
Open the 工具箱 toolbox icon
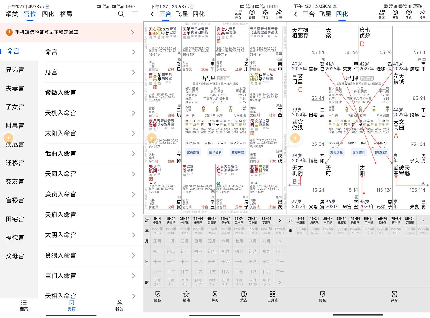point(272,296)
